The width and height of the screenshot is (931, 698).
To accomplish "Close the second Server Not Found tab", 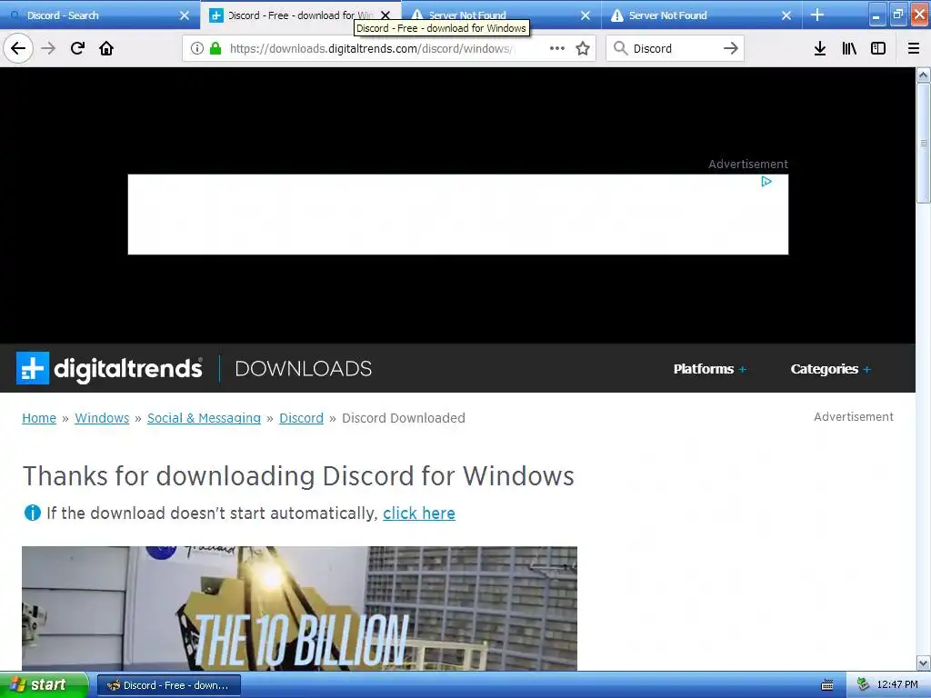I will coord(786,15).
